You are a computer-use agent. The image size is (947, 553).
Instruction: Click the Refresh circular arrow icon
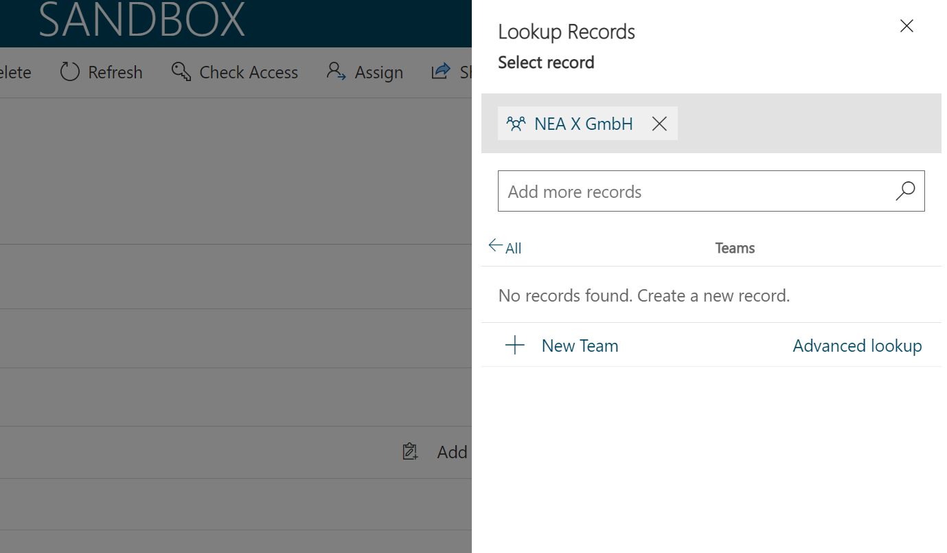[x=70, y=71]
